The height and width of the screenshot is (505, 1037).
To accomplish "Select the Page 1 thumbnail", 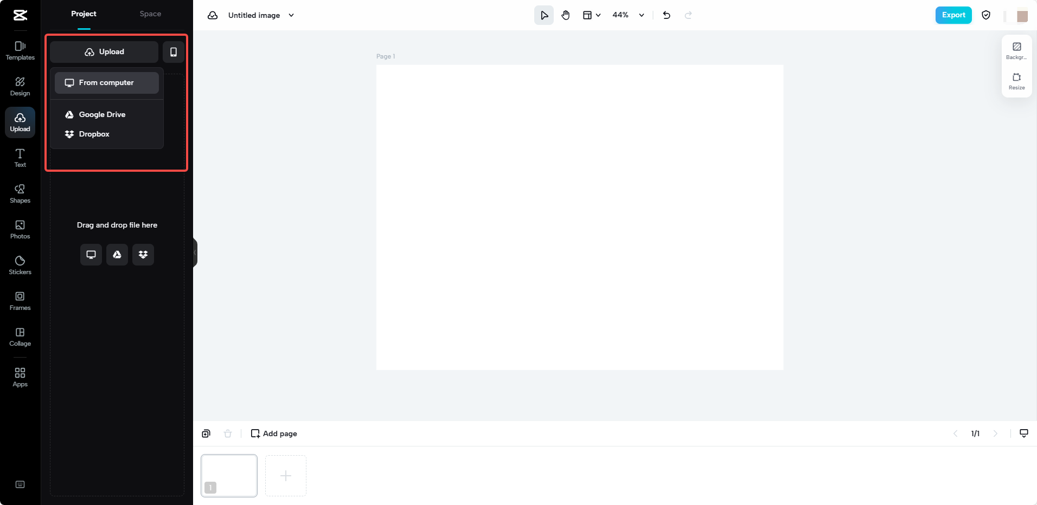I will 228,475.
